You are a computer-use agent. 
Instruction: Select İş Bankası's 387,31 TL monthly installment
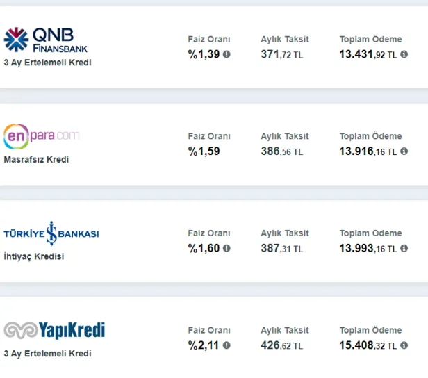coord(281,249)
